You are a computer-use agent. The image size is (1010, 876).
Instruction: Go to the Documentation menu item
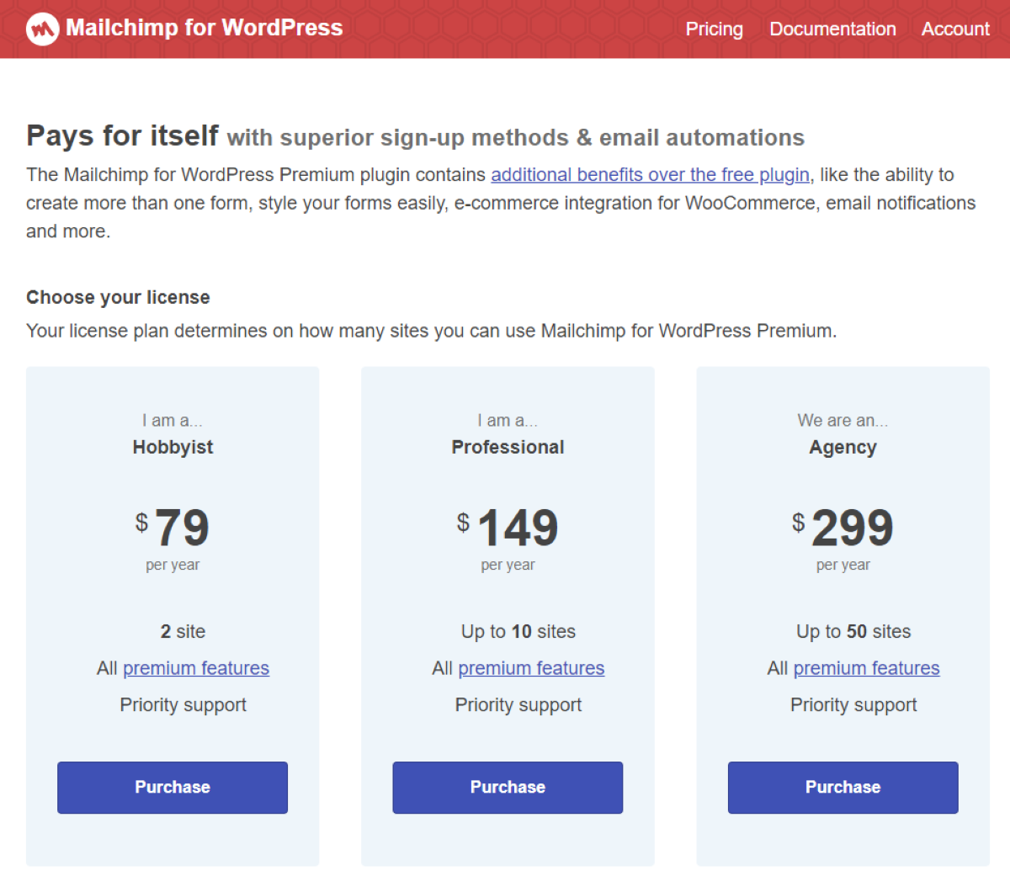pos(832,29)
